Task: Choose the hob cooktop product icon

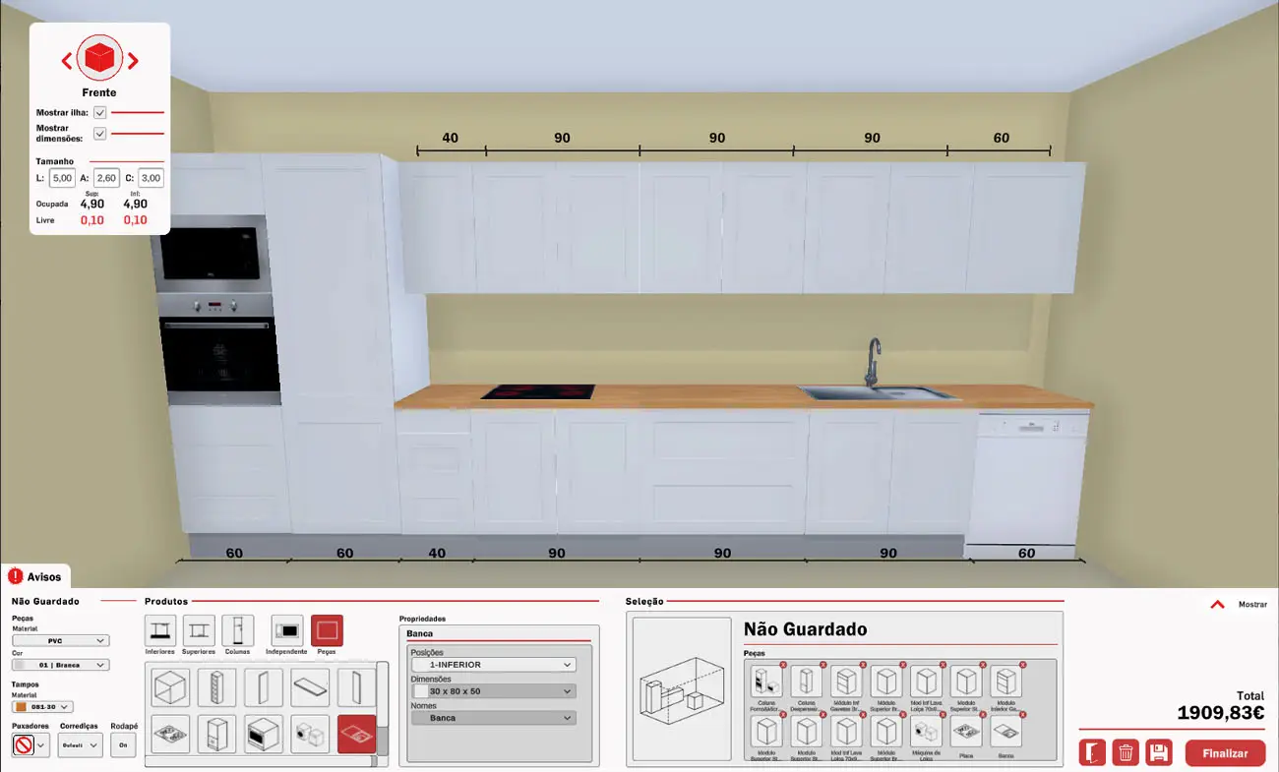Action: coord(170,734)
